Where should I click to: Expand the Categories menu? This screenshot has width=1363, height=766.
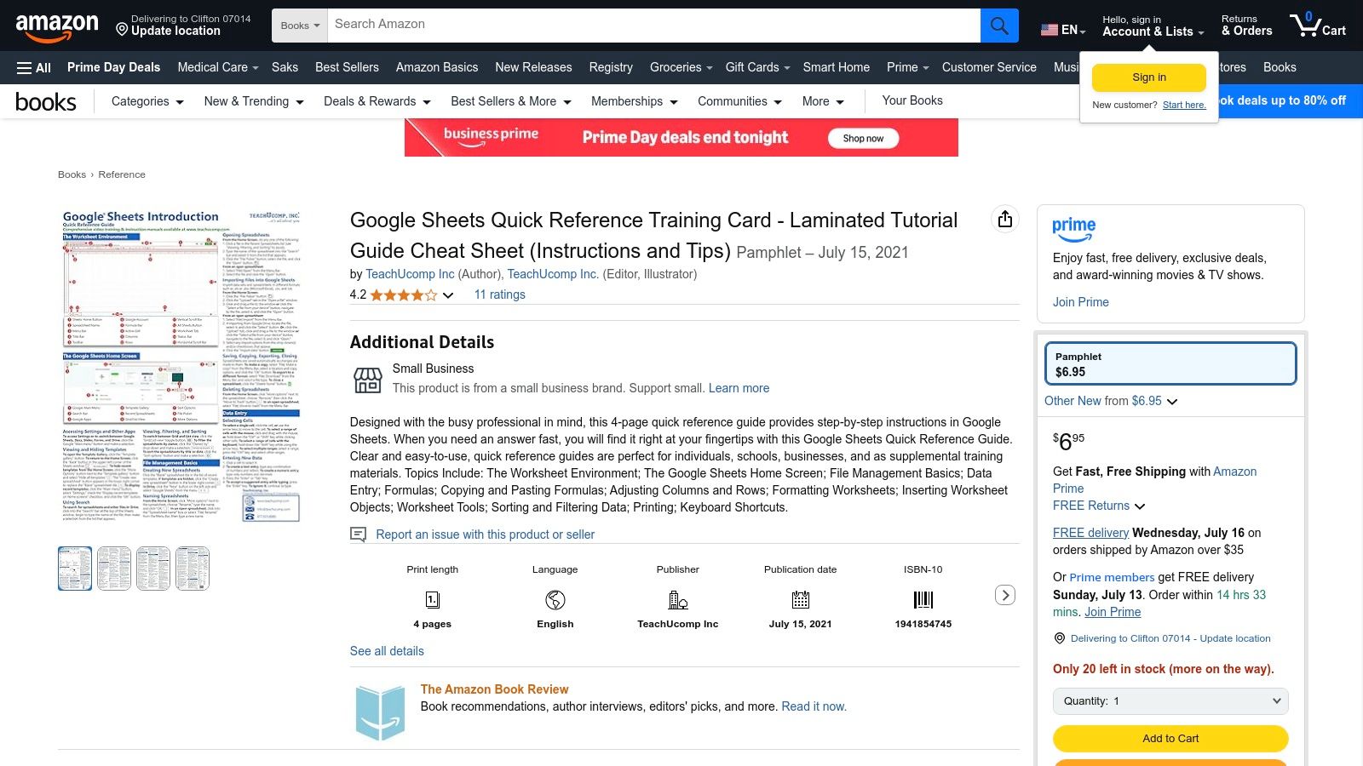pyautogui.click(x=147, y=101)
